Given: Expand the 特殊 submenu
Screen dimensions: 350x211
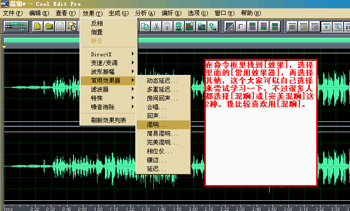Looking at the screenshot, I should coord(108,98).
